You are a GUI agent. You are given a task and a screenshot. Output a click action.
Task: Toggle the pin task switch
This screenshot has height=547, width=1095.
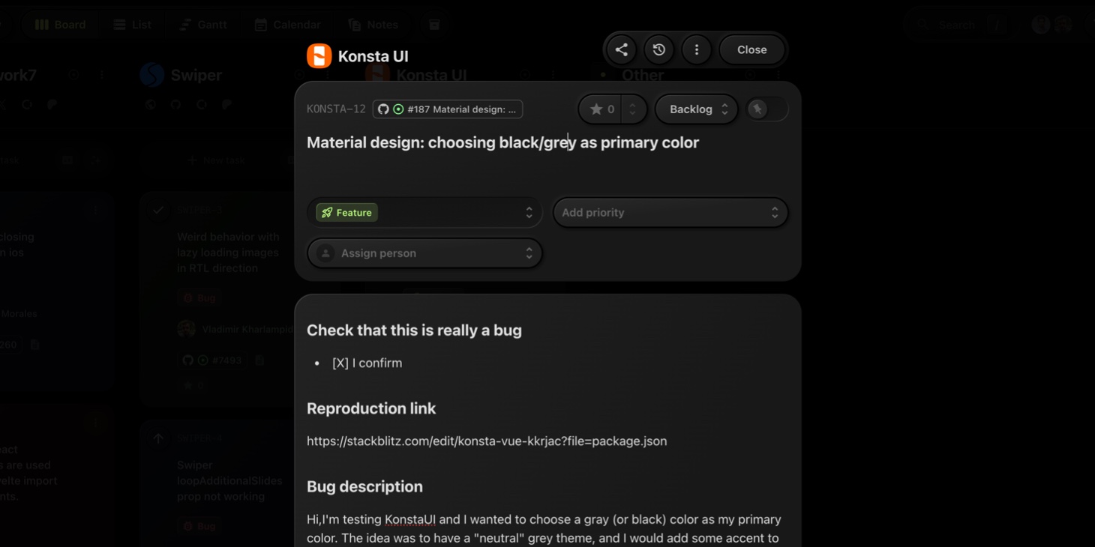click(x=766, y=109)
